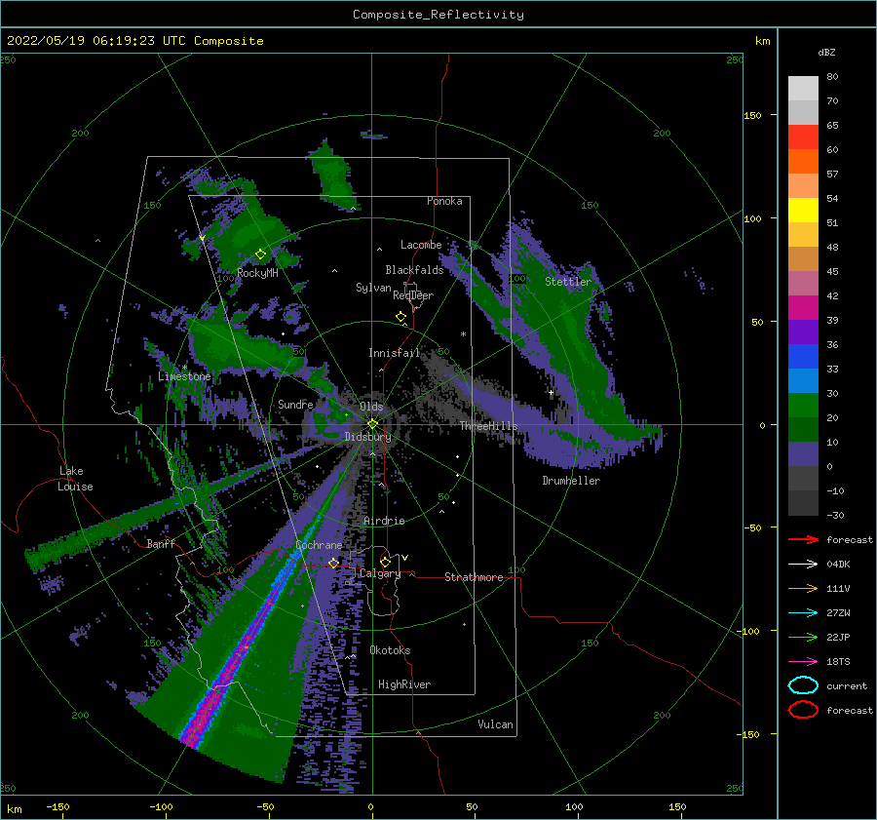Image resolution: width=877 pixels, height=820 pixels.
Task: Pick the bright green 20-30 dBZ swatch
Action: click(x=803, y=405)
